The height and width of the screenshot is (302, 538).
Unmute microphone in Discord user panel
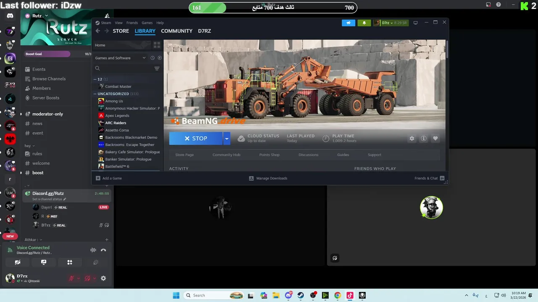click(x=71, y=278)
